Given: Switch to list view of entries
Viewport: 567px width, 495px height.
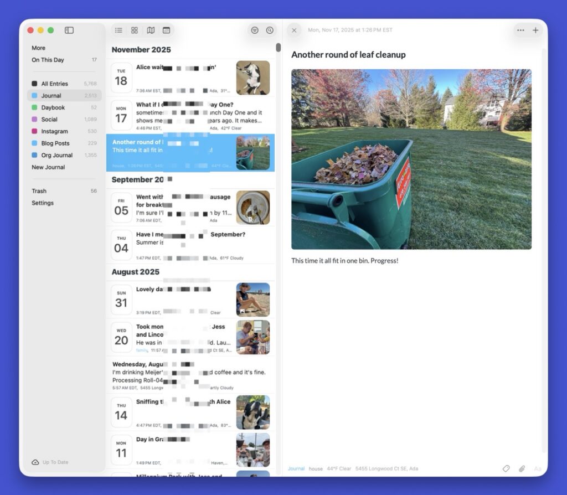Looking at the screenshot, I should click(118, 30).
